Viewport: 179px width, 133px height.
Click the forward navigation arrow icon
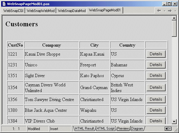(x=170, y=11)
